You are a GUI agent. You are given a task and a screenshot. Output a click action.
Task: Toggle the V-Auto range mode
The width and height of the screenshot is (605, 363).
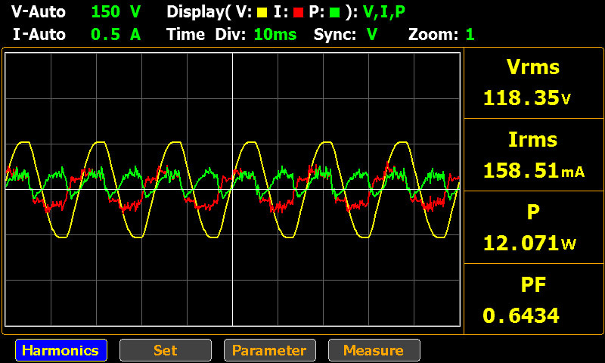pyautogui.click(x=39, y=12)
